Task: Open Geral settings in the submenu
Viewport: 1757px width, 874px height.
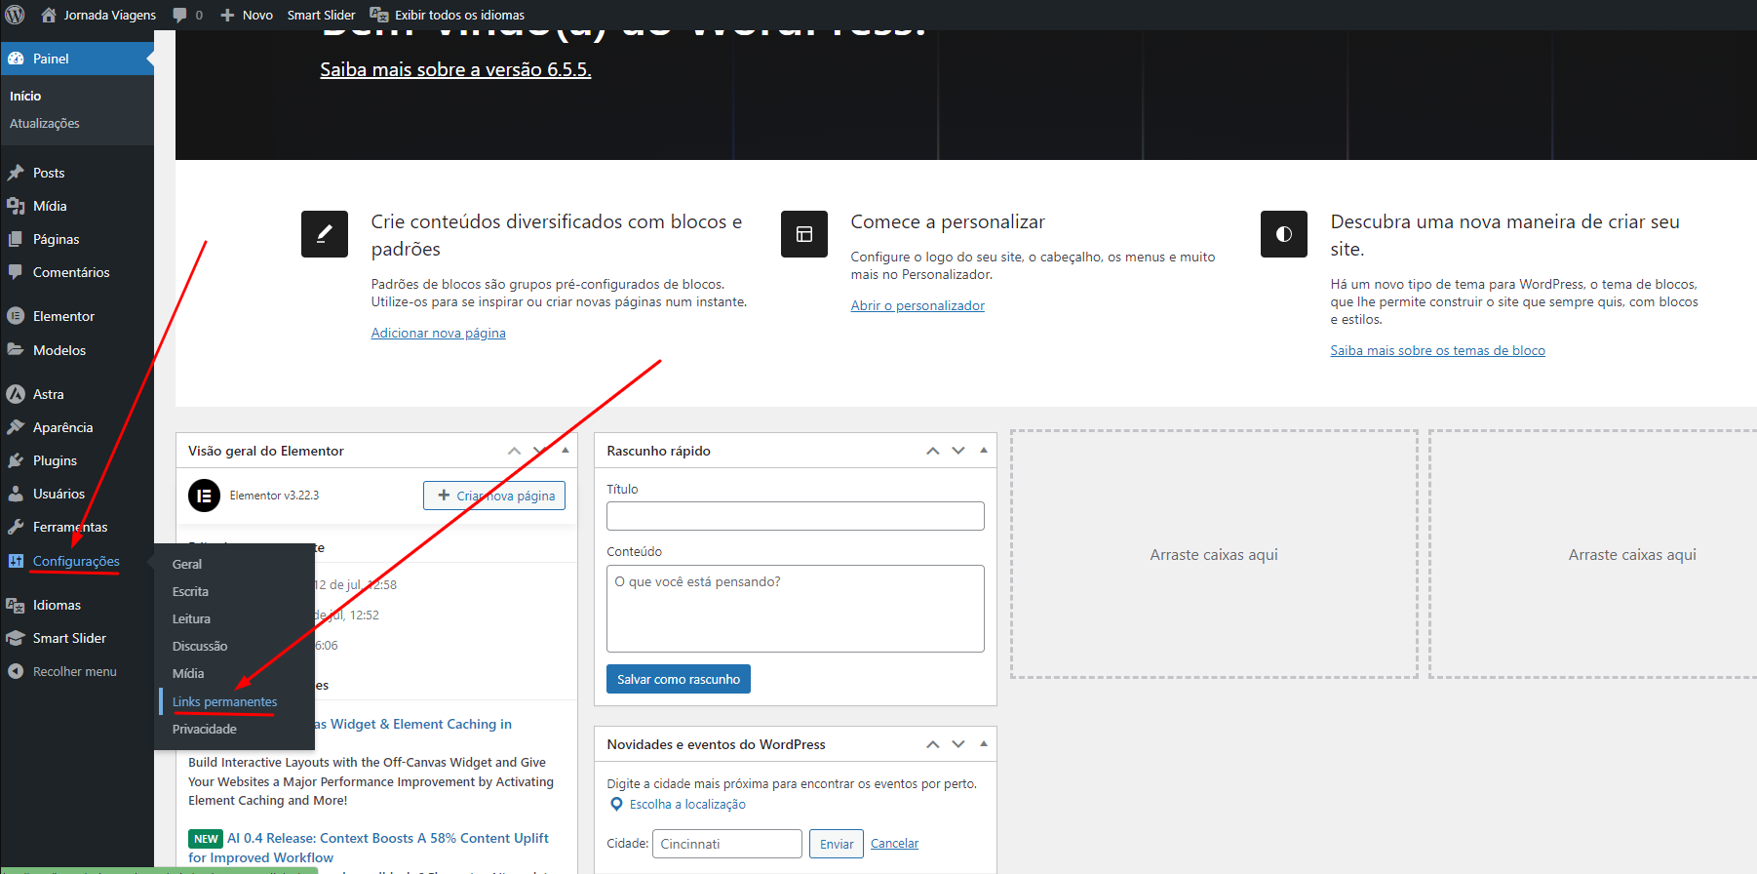Action: (187, 564)
